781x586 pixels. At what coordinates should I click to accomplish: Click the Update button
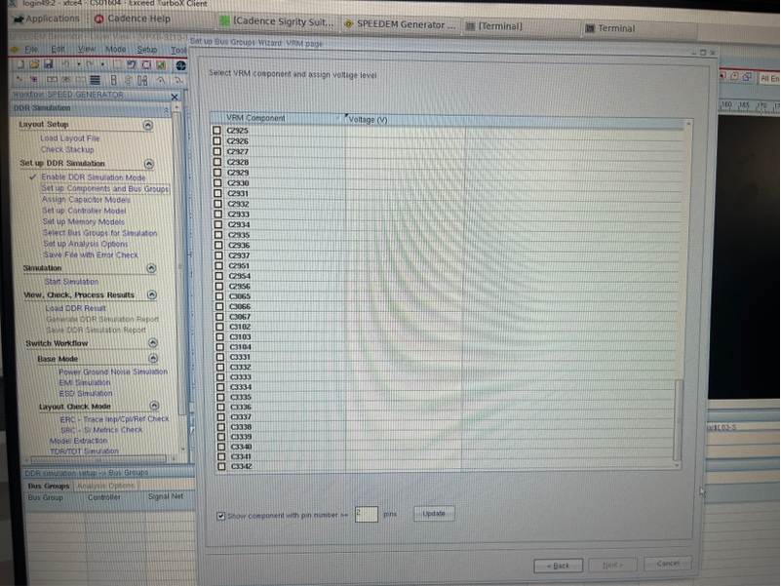click(434, 514)
